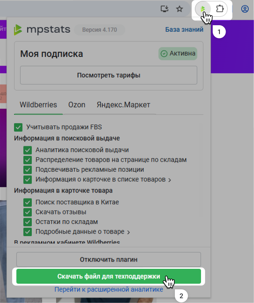
Task: Switch to the Яндекс.Маркет tab
Action: 123,105
